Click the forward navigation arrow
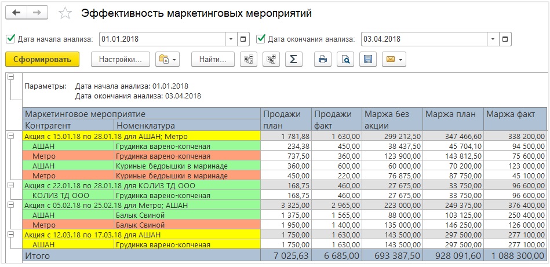 coord(37,13)
